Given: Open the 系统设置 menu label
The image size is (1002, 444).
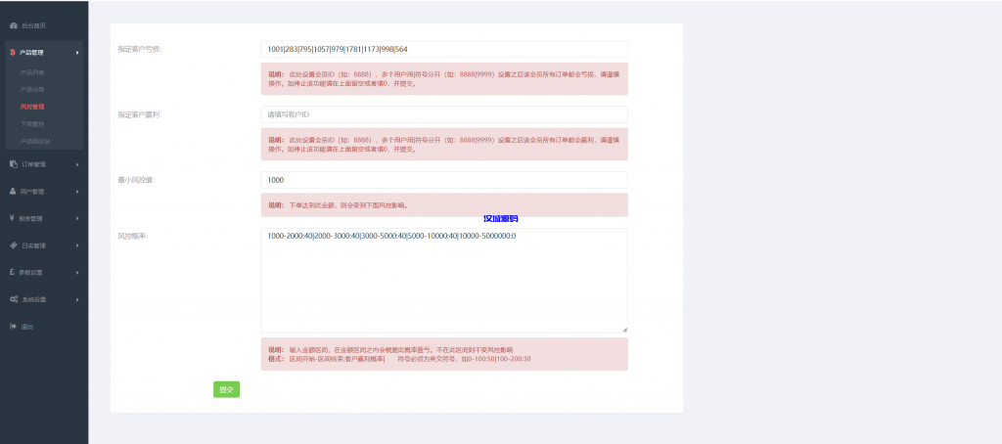Looking at the screenshot, I should pyautogui.click(x=34, y=299).
